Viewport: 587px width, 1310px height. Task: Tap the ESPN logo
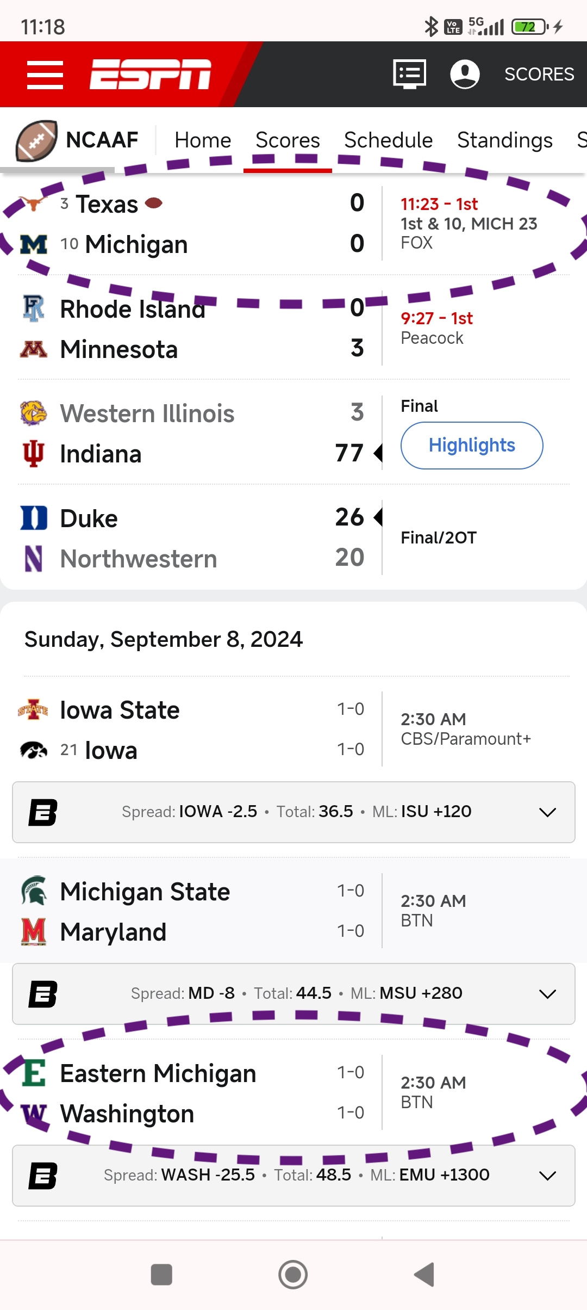coord(150,75)
